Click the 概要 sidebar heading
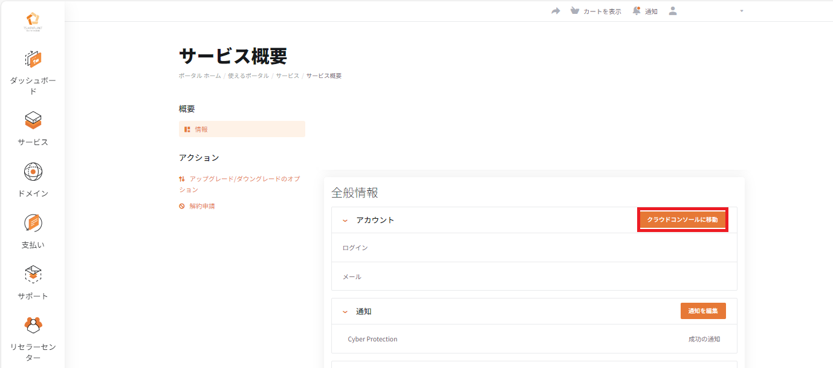 point(187,109)
